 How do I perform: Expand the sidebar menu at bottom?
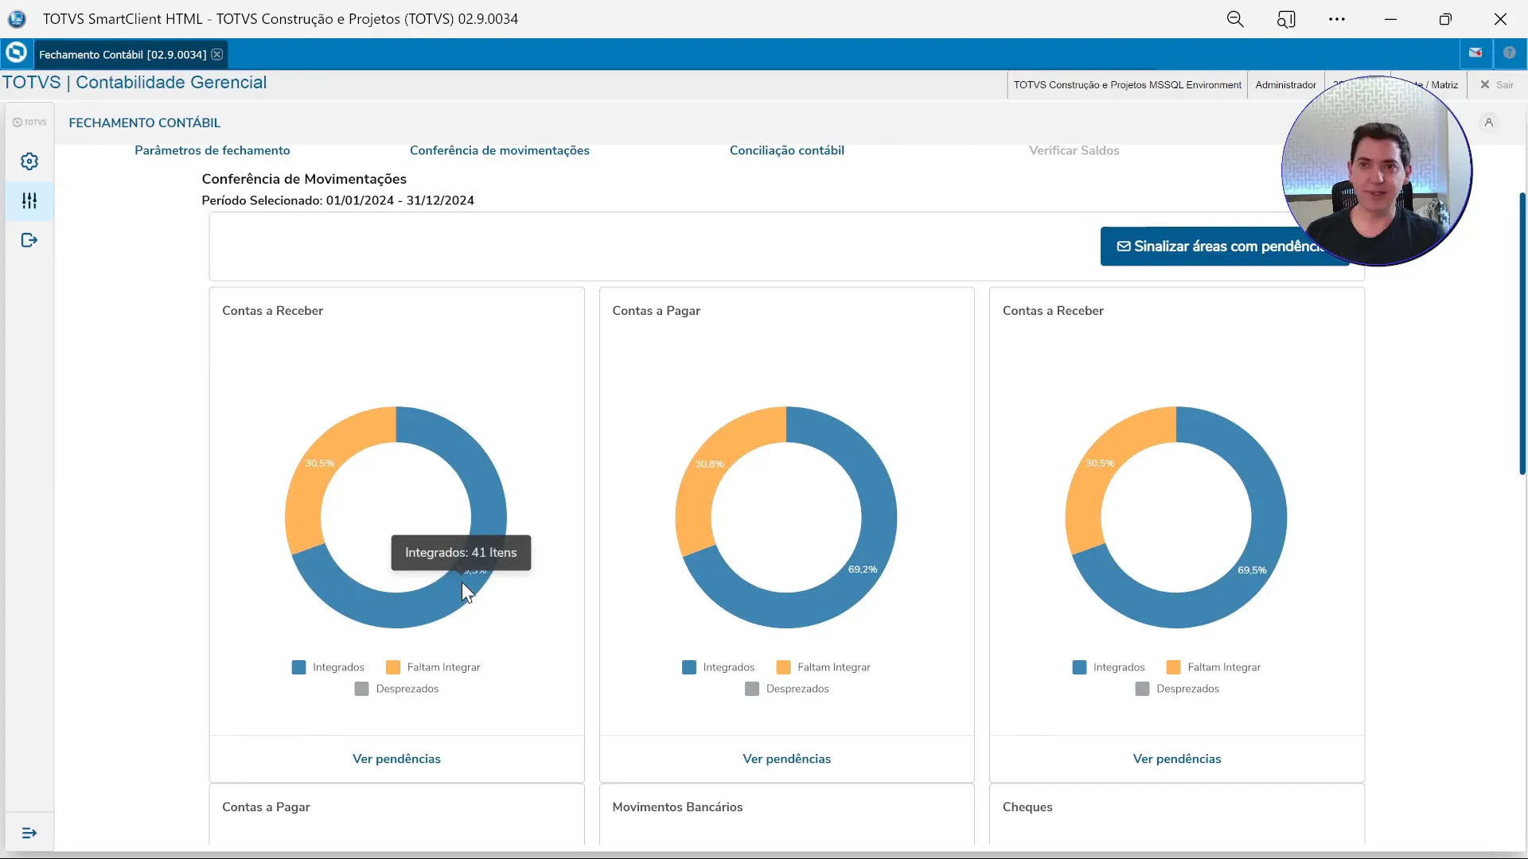point(29,833)
